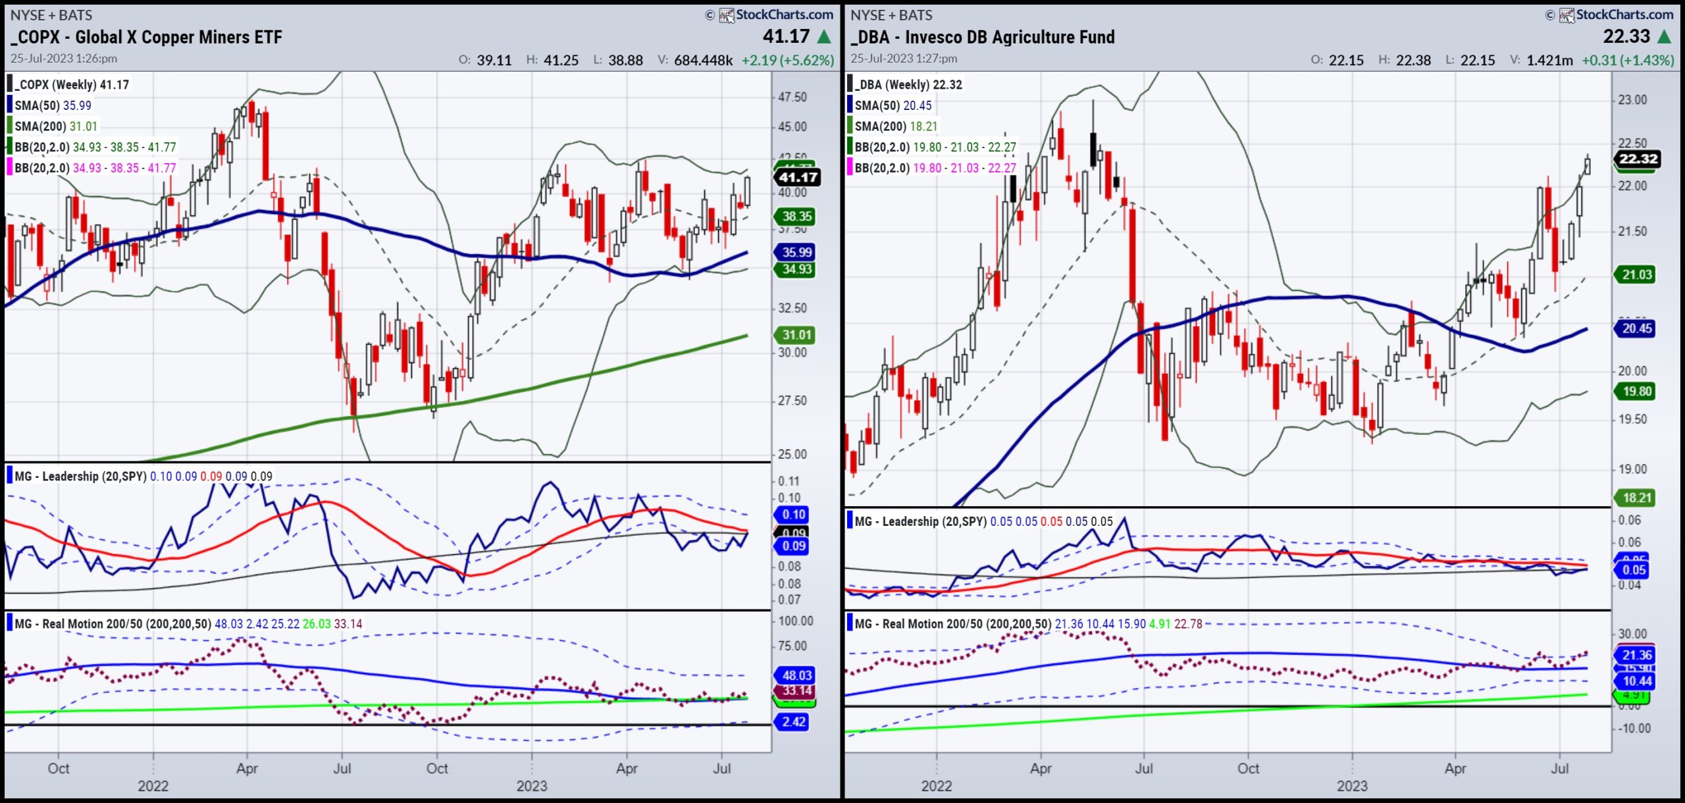The height and width of the screenshot is (803, 1685).
Task: Click green up arrow beside 22.33 price
Action: coord(1665,37)
